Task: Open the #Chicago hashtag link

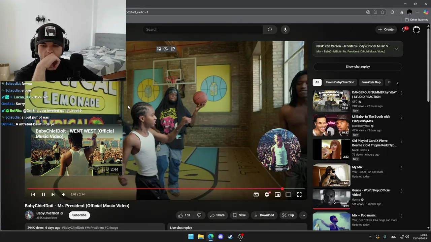Action: pyautogui.click(x=111, y=228)
